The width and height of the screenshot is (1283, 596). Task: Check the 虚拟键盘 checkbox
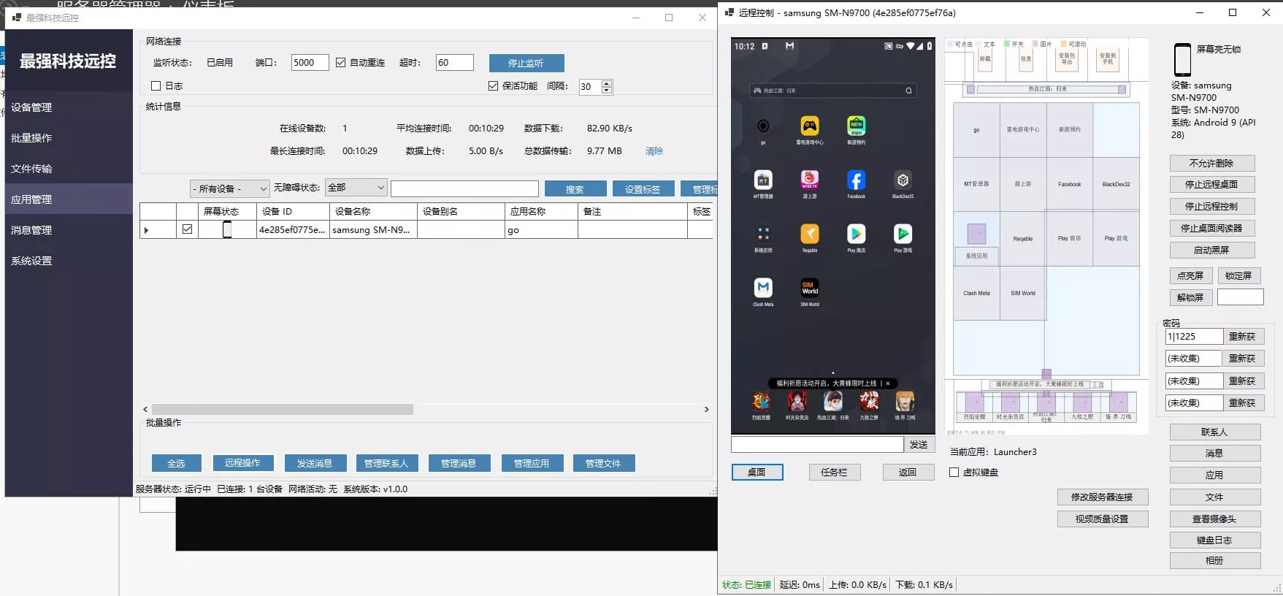point(954,473)
